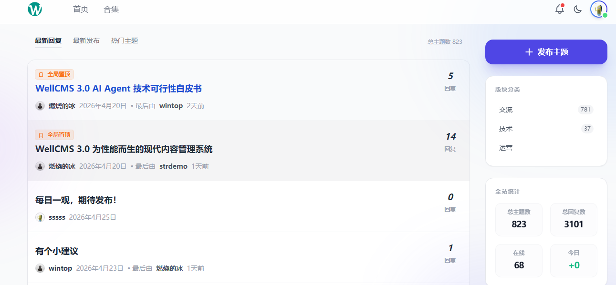Open topic WellCMS 3.0 AI Agent 技术可行性白皮书

pyautogui.click(x=118, y=89)
